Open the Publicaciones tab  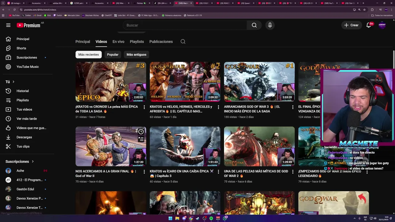[x=161, y=42]
